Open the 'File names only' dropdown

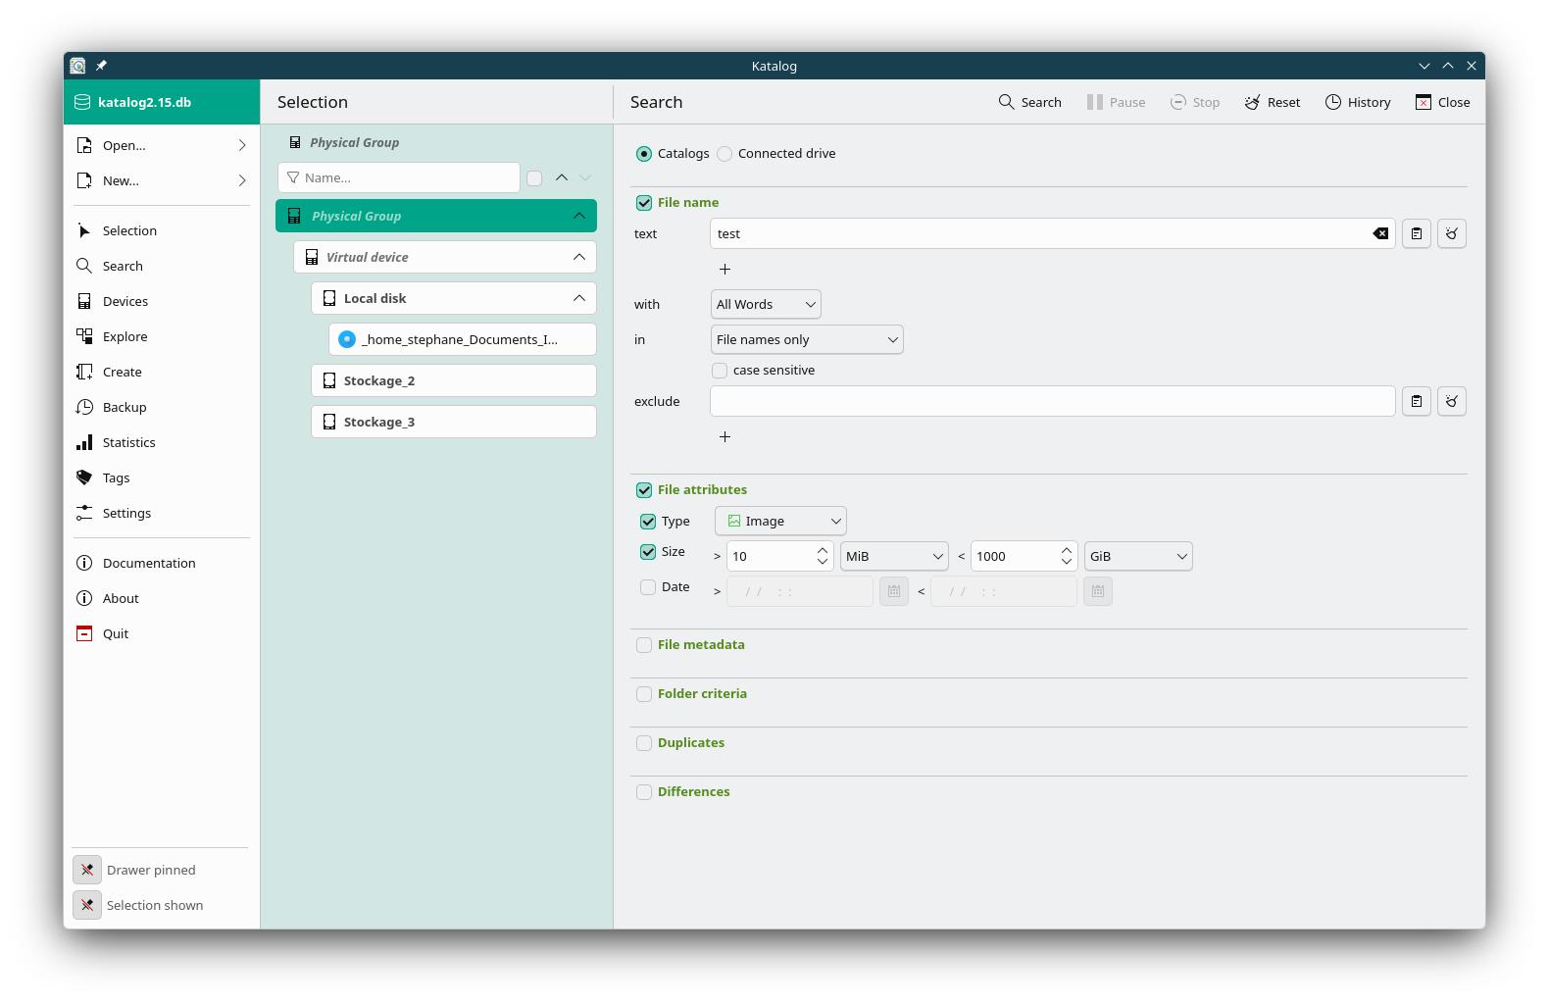(x=807, y=339)
